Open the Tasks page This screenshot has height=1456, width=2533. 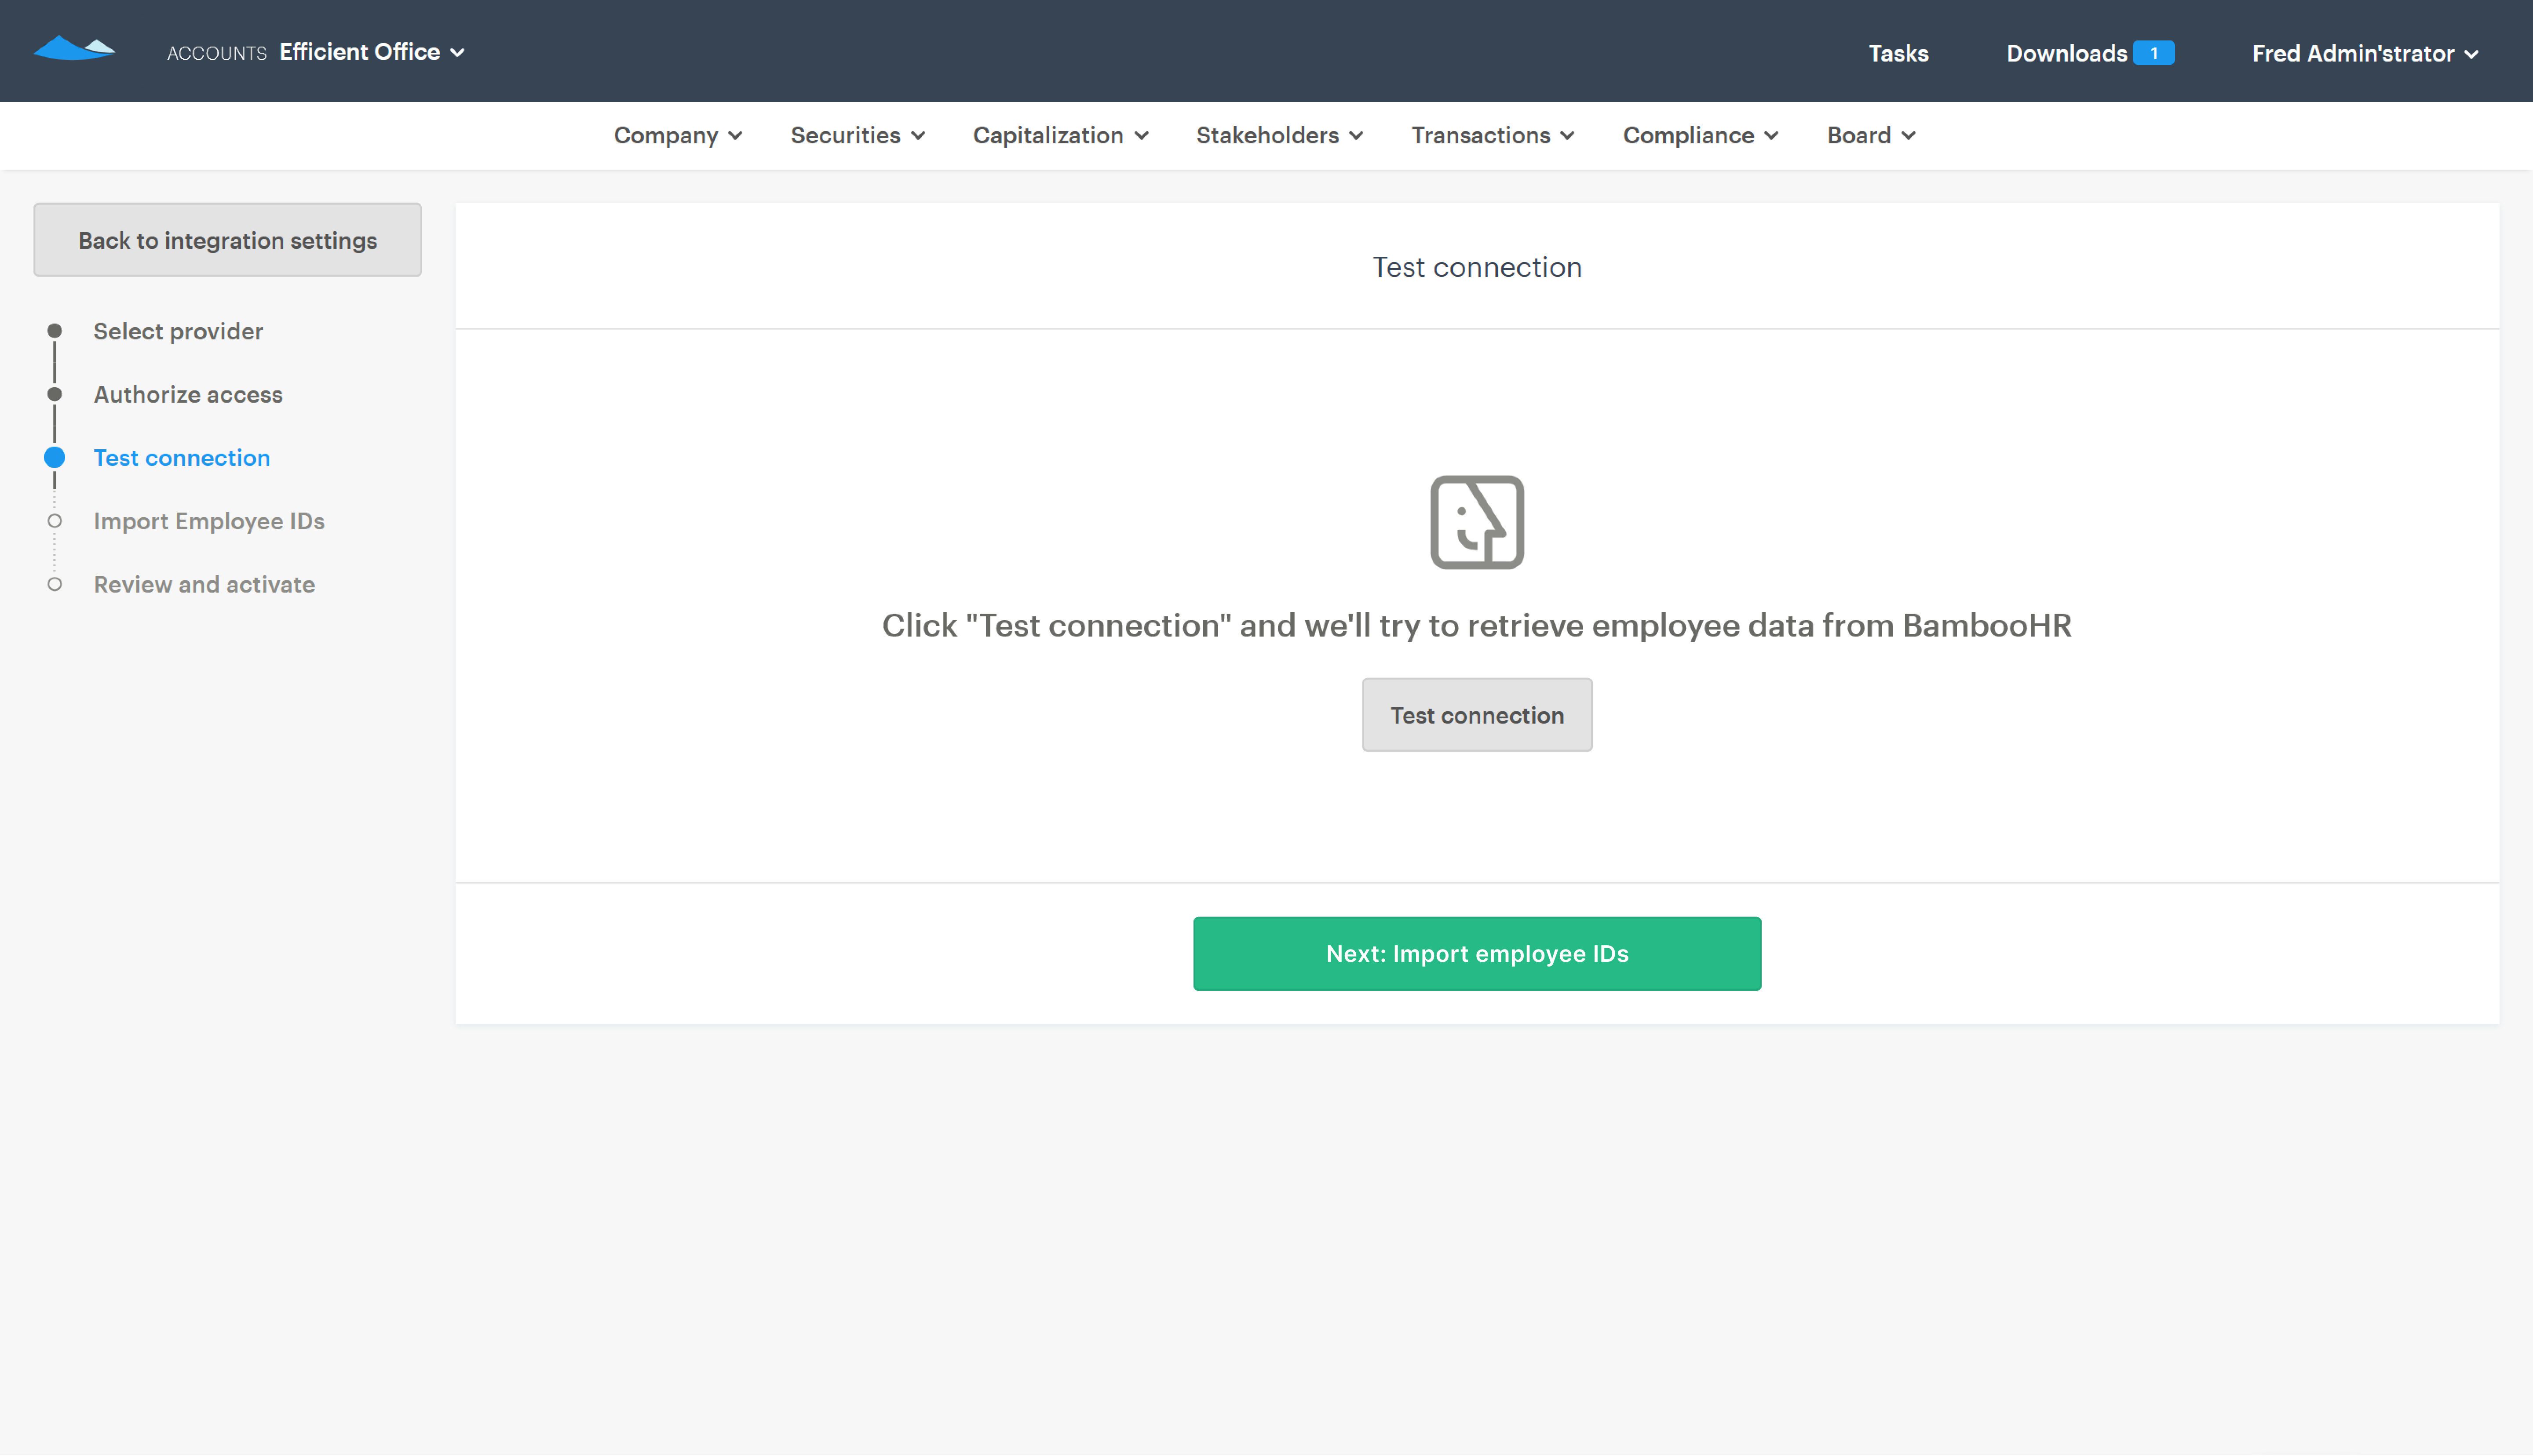tap(1898, 53)
